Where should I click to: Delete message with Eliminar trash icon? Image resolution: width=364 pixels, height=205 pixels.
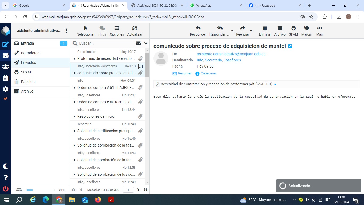(x=265, y=28)
